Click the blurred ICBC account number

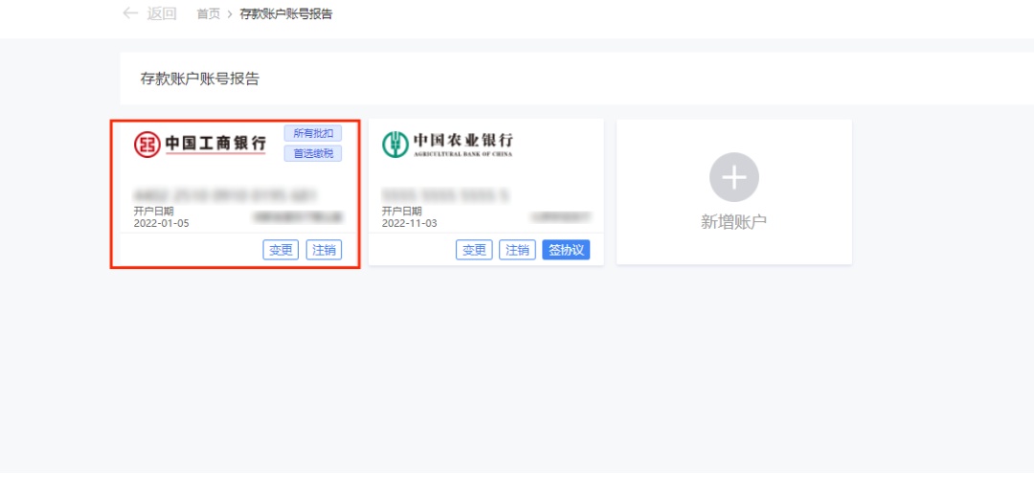225,194
